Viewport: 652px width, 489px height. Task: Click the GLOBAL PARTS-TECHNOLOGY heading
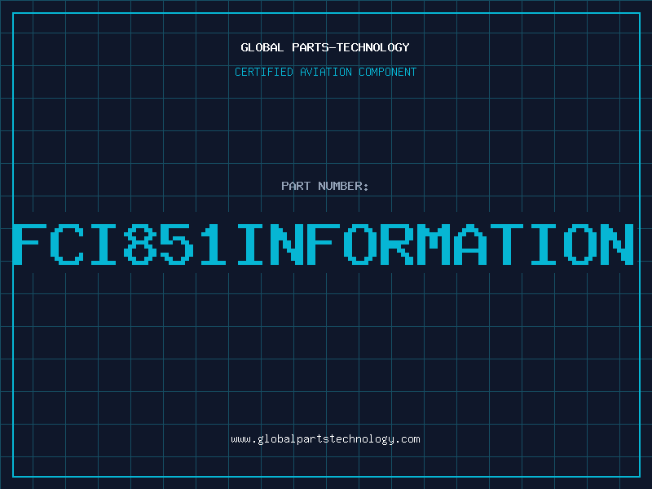point(325,47)
